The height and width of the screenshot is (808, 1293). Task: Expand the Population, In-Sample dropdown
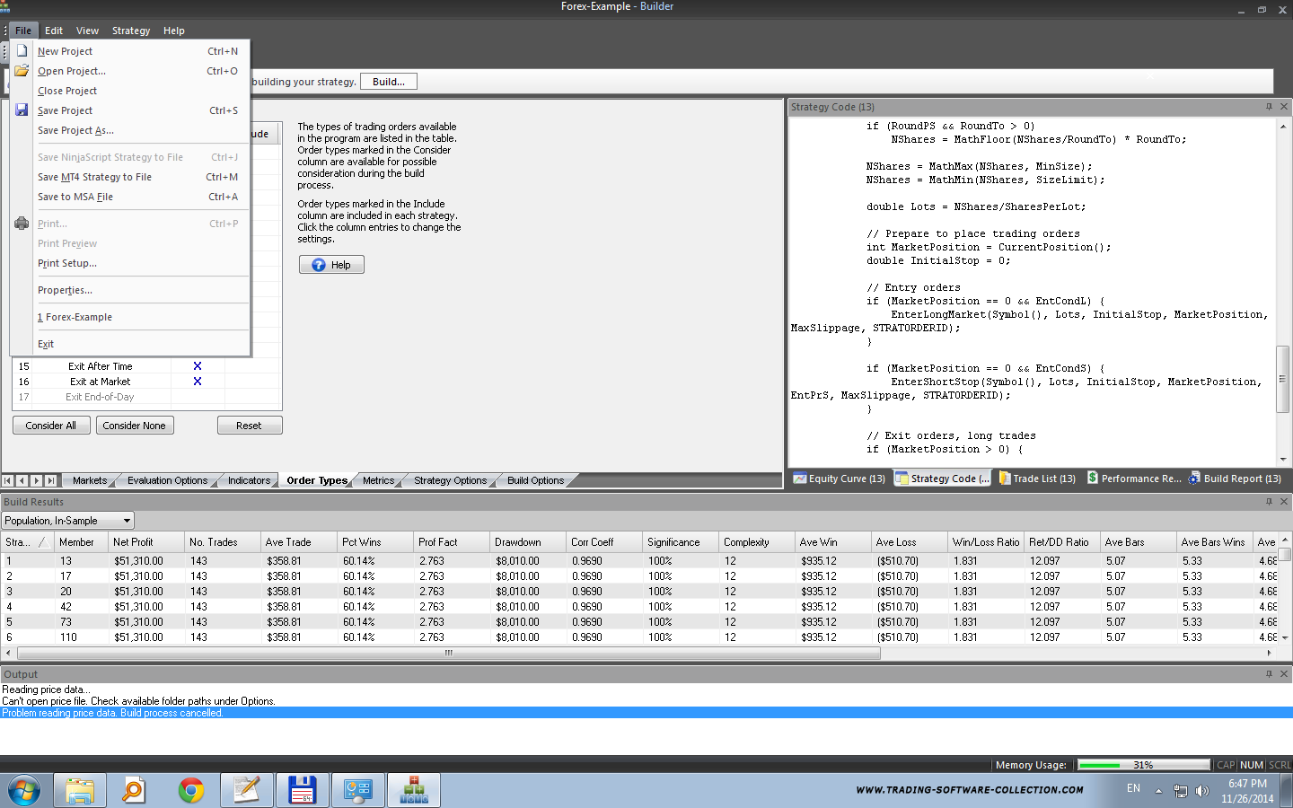coord(127,521)
